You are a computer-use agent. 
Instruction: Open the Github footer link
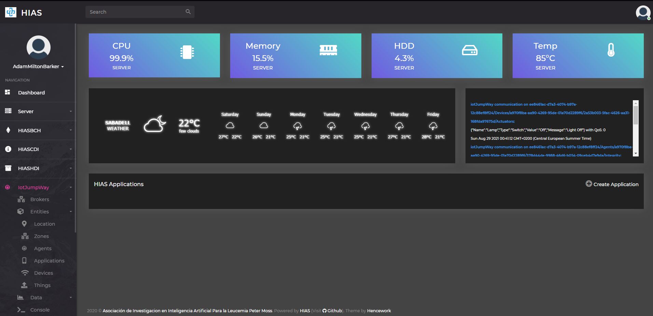pos(332,311)
